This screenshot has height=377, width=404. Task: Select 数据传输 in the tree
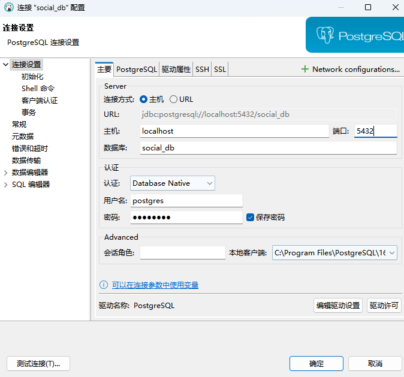coord(26,161)
